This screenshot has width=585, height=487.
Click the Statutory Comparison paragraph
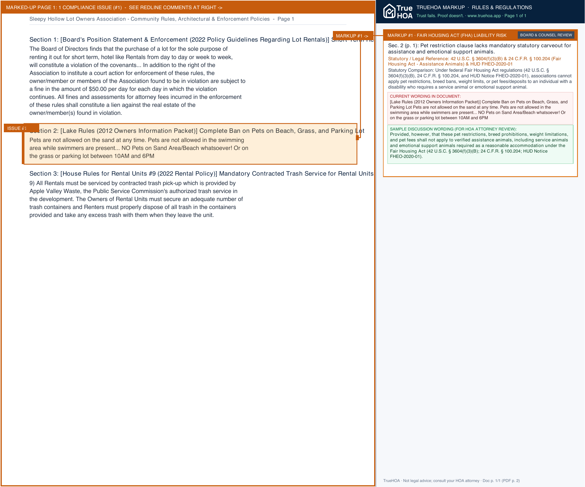click(480, 79)
